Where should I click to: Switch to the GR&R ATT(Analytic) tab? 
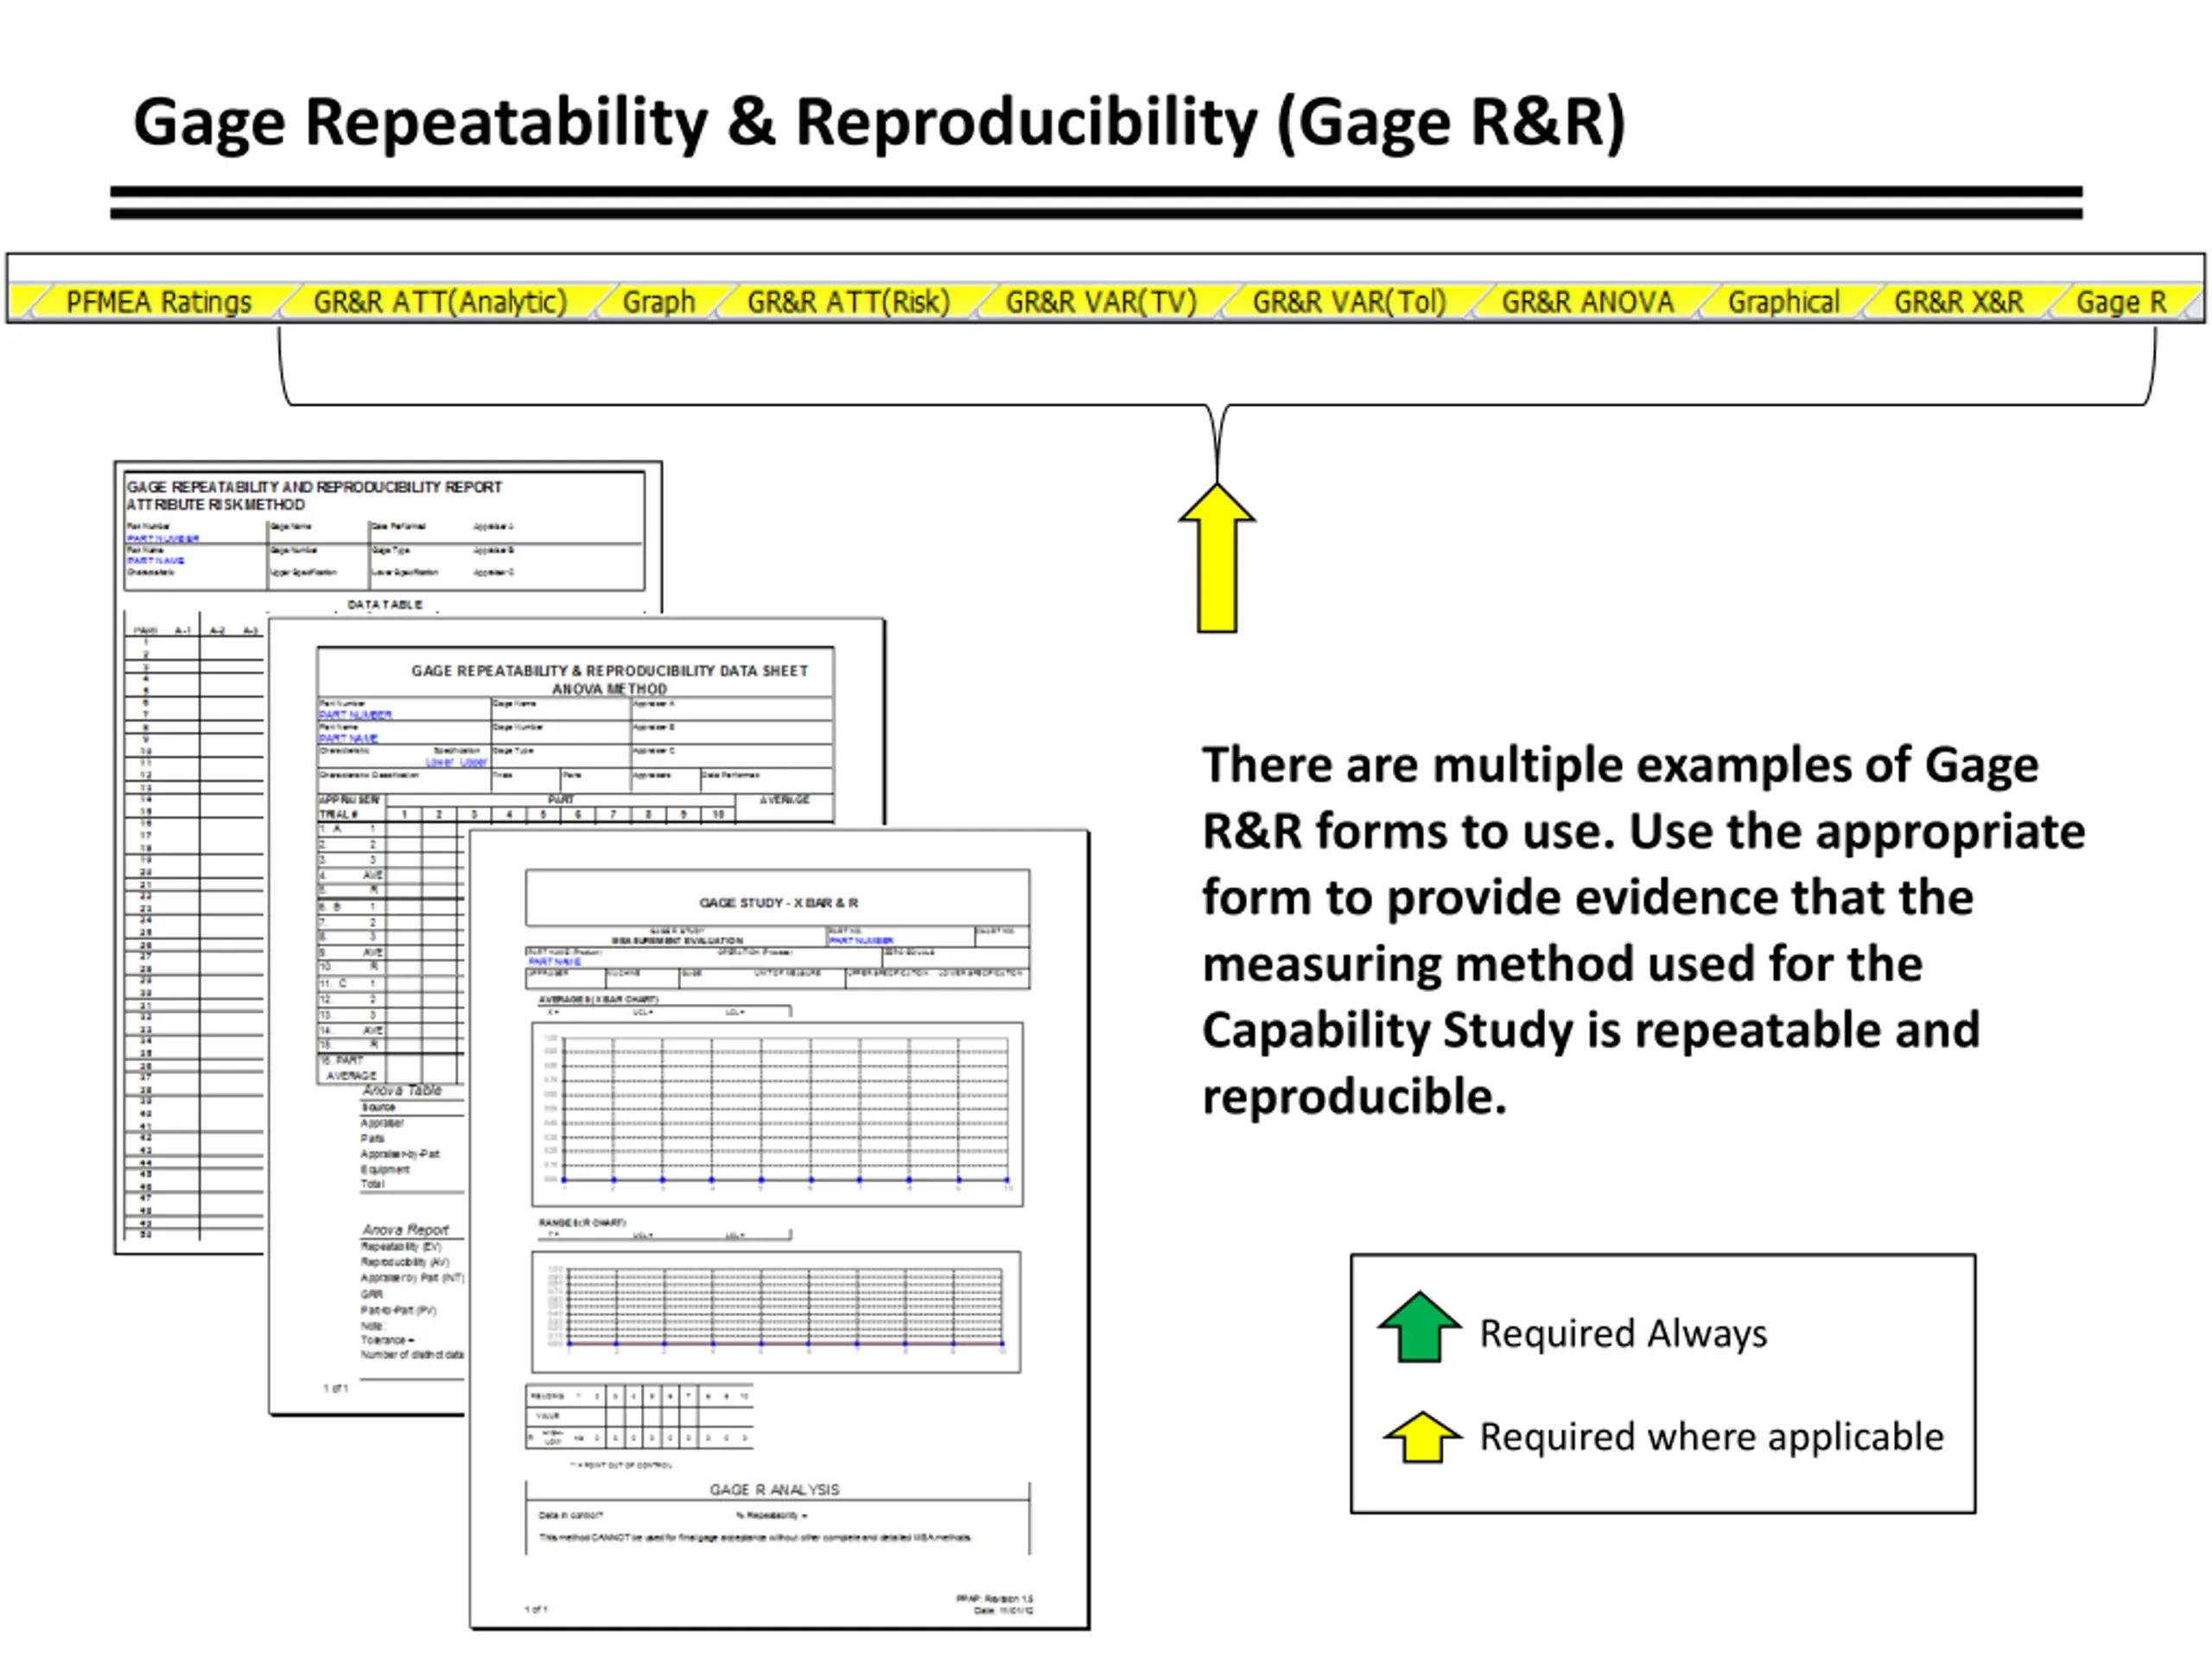point(439,302)
